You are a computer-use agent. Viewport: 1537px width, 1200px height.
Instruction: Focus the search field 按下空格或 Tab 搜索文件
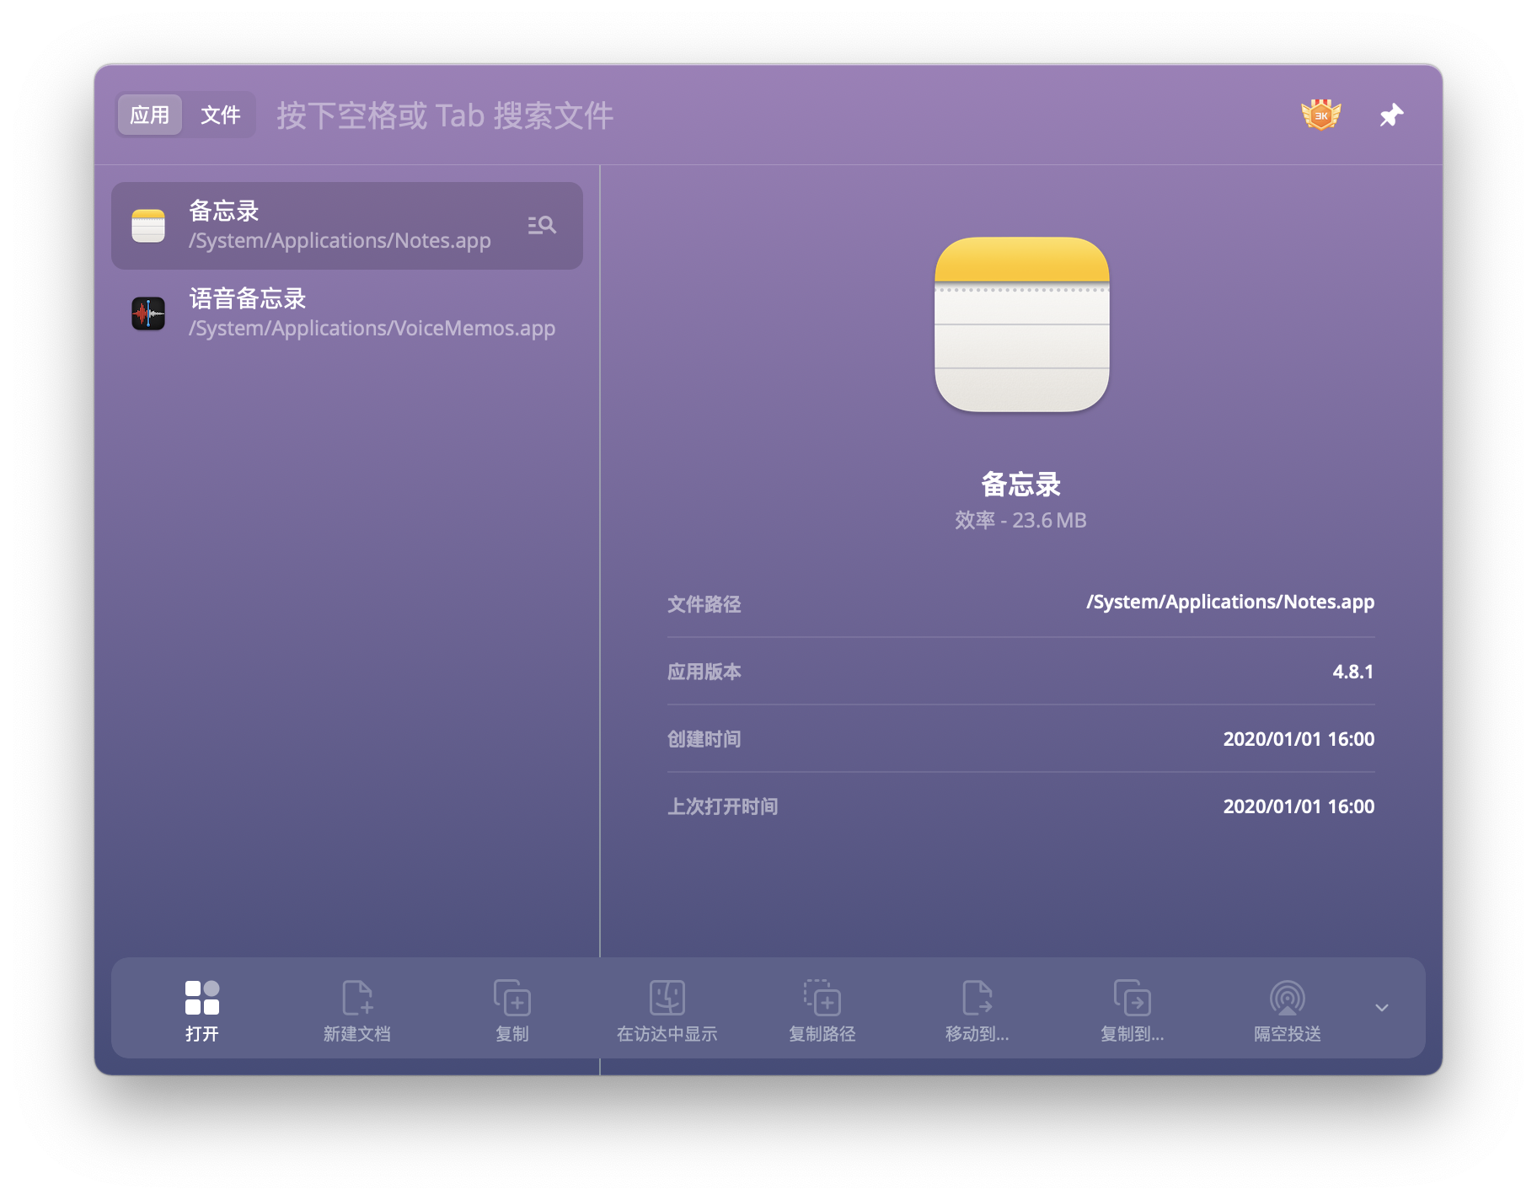click(445, 115)
